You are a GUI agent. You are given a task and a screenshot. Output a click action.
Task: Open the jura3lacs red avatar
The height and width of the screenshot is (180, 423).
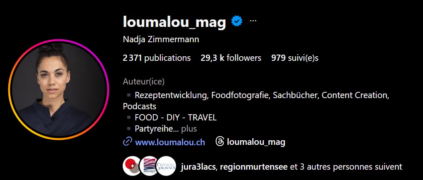click(x=131, y=166)
